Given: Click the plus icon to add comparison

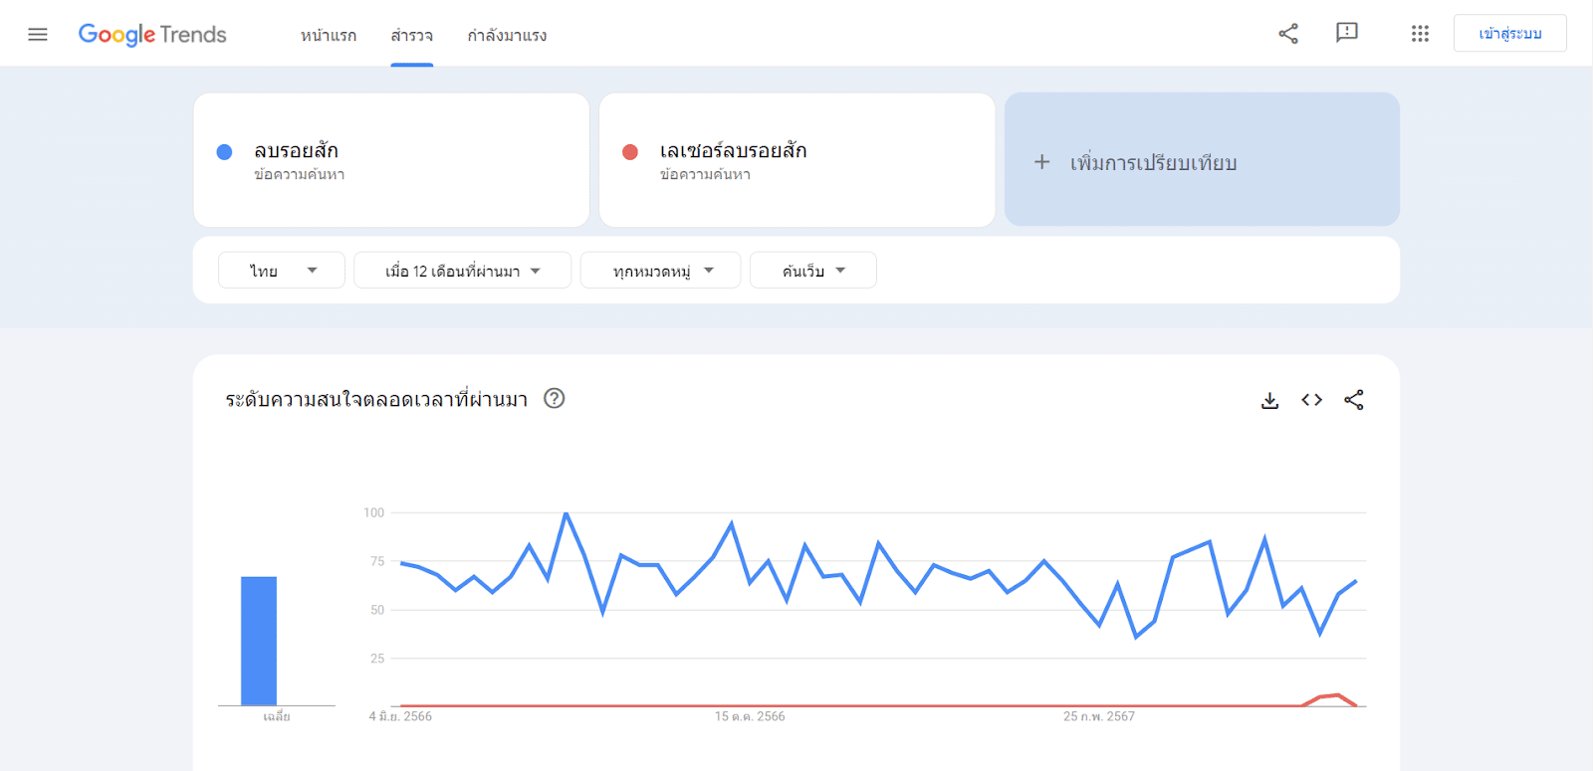Looking at the screenshot, I should (1041, 161).
